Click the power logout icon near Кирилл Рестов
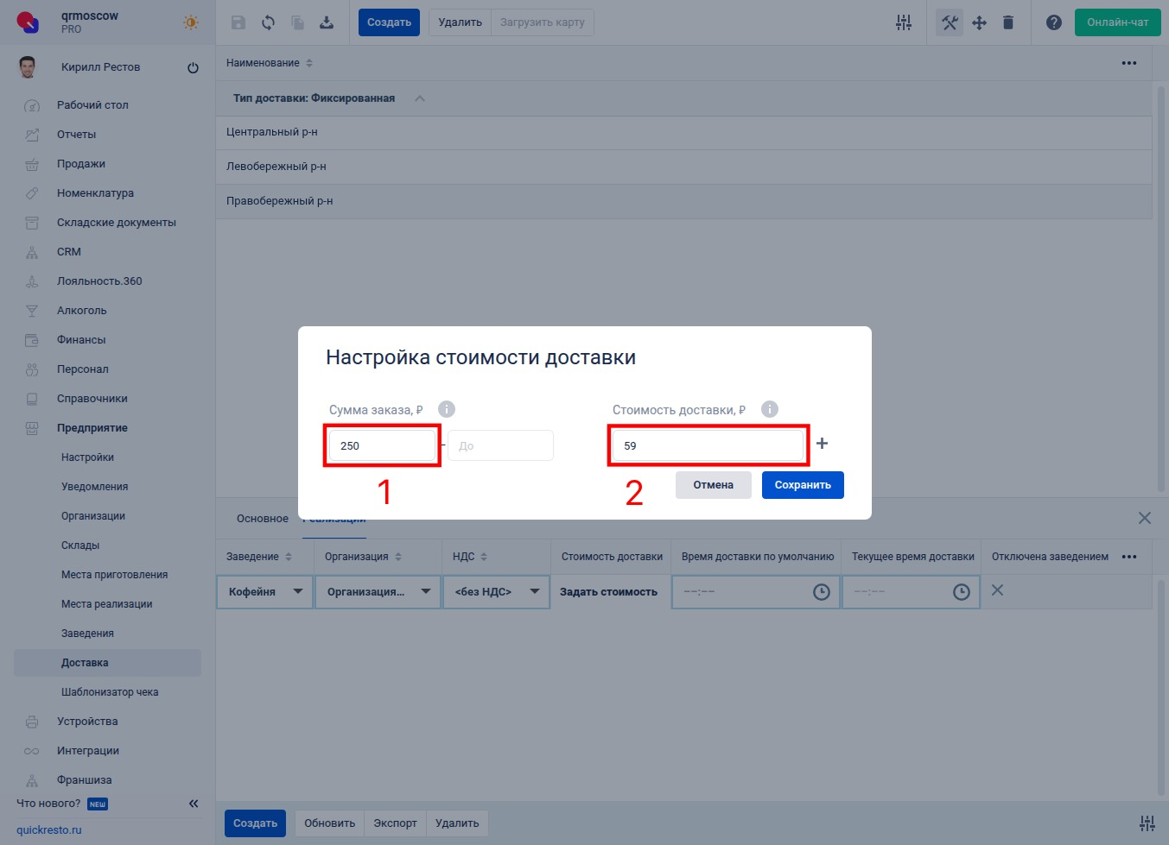 click(193, 67)
